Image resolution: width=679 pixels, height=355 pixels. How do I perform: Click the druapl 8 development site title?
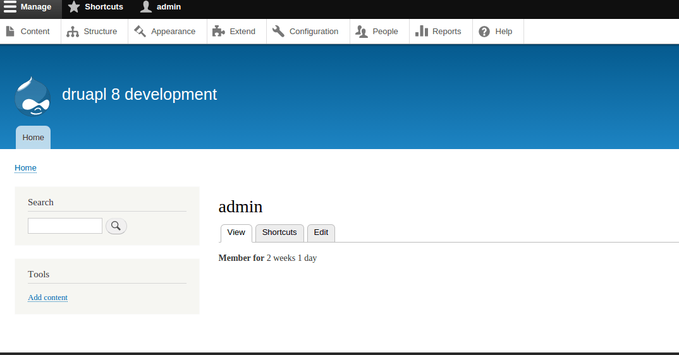click(x=140, y=94)
